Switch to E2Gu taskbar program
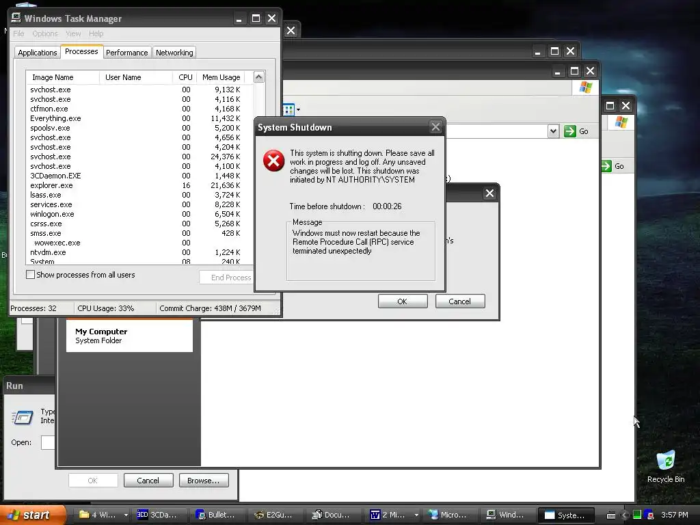 273,515
